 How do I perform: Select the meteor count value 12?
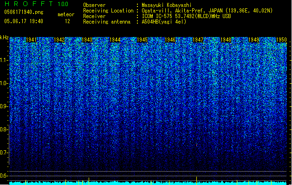[x=67, y=21]
